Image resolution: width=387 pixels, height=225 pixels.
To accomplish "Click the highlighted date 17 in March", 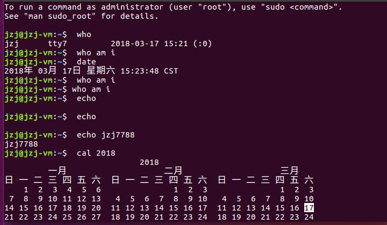I will click(309, 208).
